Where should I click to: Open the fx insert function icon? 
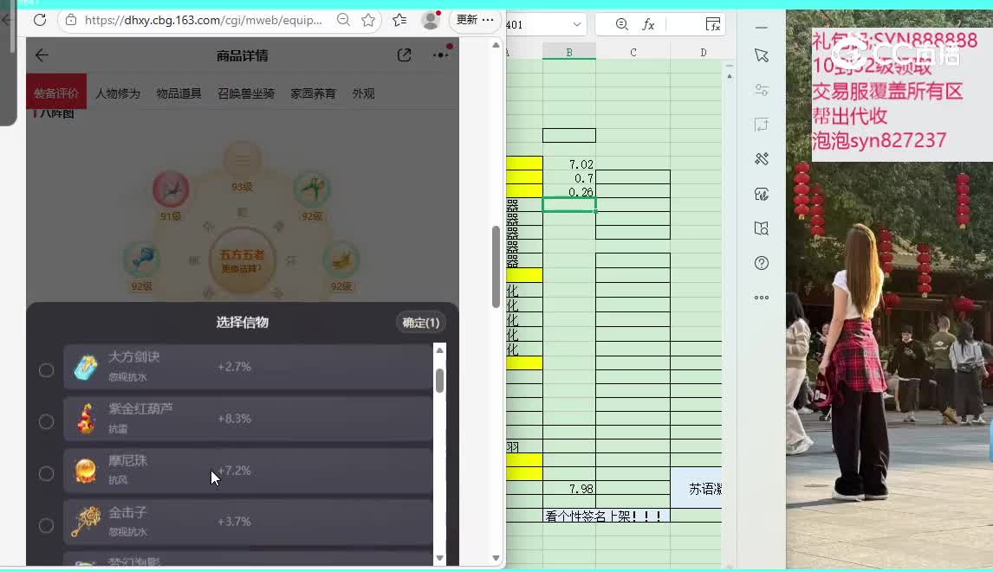tap(648, 25)
